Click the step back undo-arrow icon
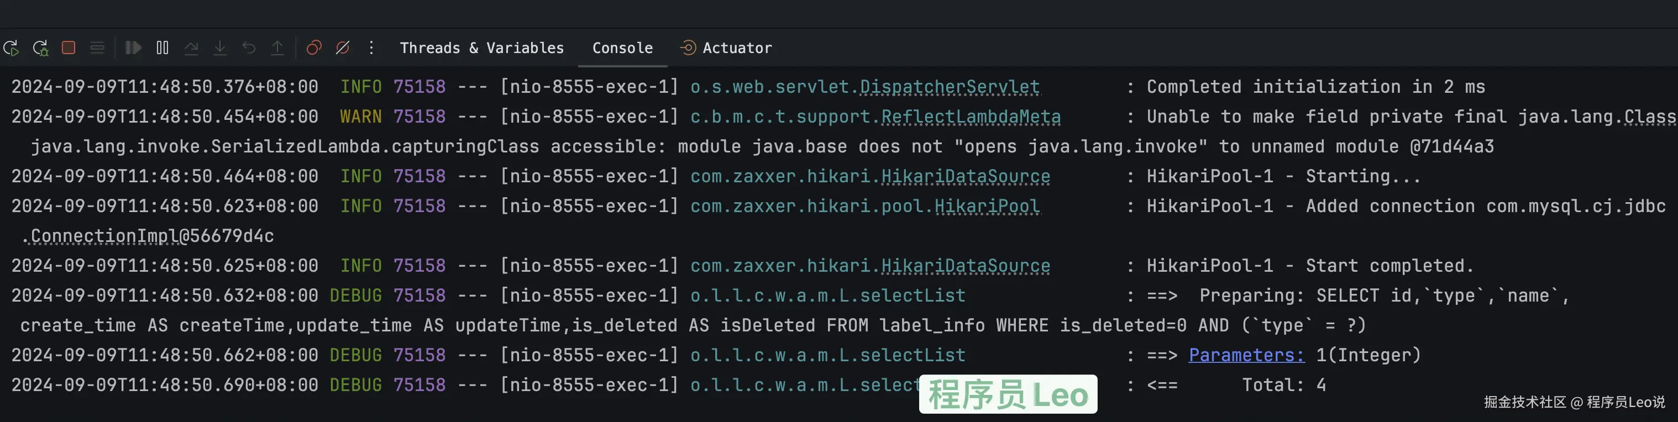This screenshot has height=422, width=1678. [x=248, y=48]
